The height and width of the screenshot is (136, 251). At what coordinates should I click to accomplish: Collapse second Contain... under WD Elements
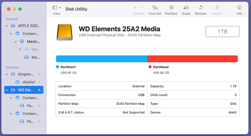(11, 114)
